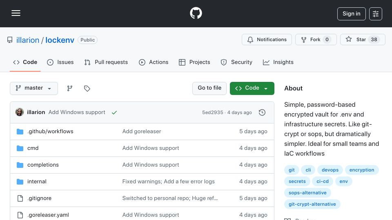Image resolution: width=392 pixels, height=220 pixels.
Task: Open the Projects tab
Action: (x=194, y=62)
